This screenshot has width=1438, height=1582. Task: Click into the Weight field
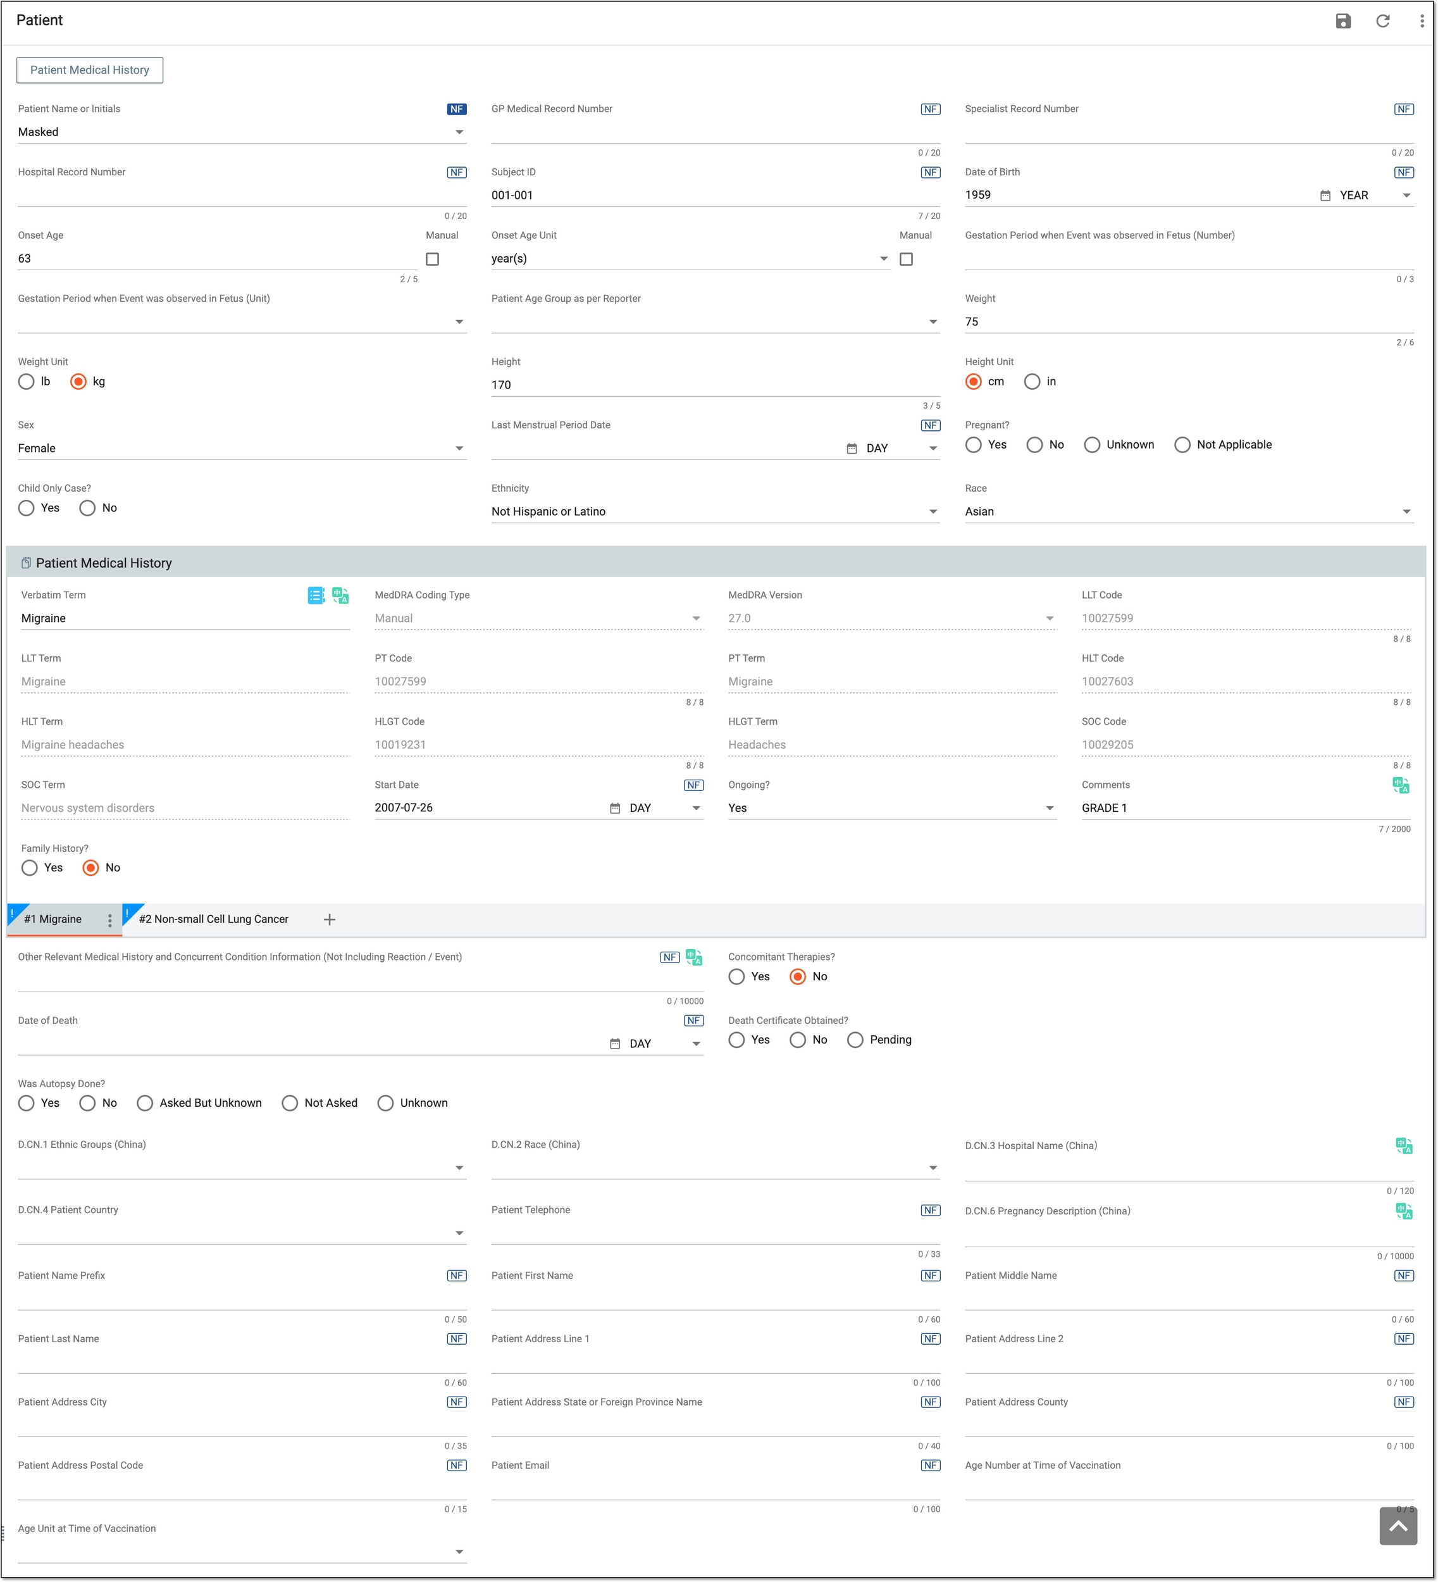pos(1189,321)
